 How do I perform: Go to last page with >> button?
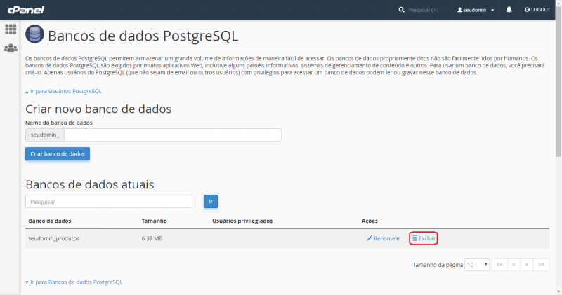coord(541,265)
